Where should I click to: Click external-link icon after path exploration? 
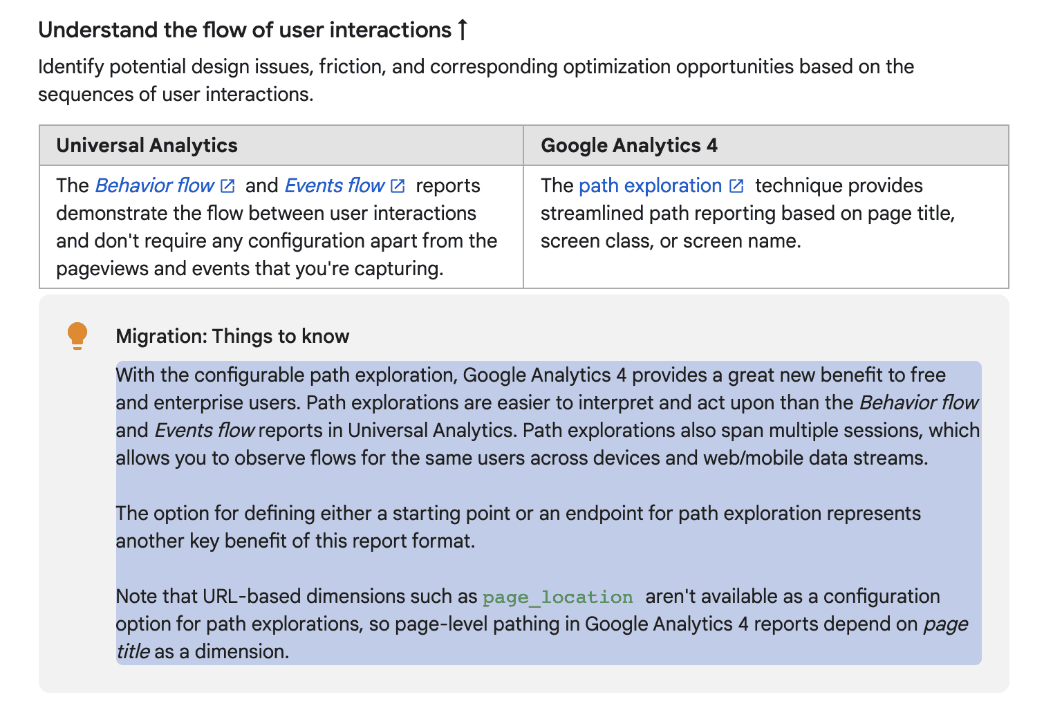click(736, 186)
